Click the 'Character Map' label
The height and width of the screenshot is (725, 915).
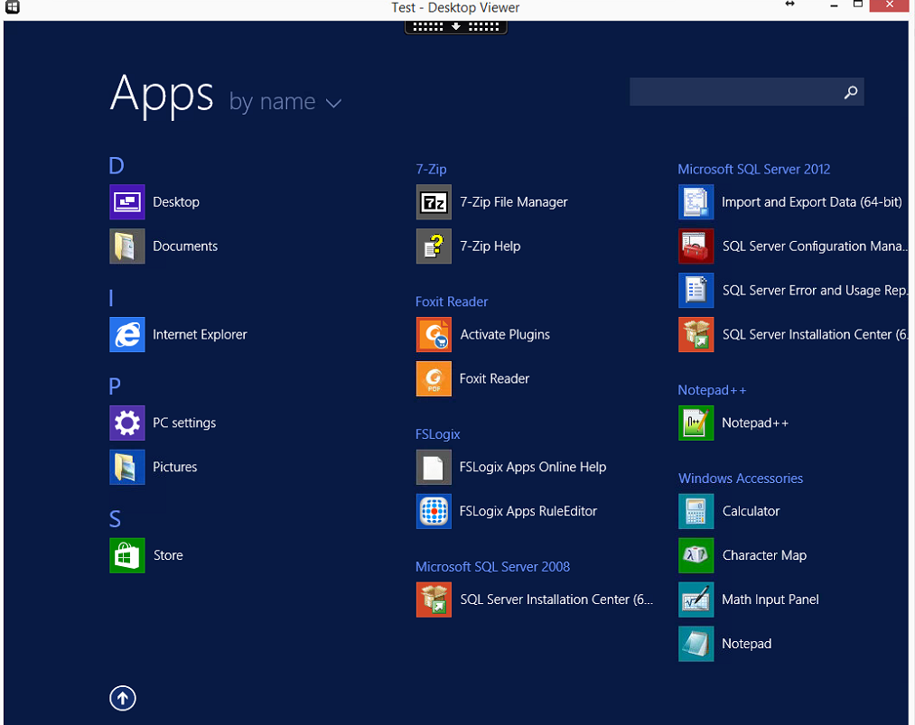(x=764, y=555)
